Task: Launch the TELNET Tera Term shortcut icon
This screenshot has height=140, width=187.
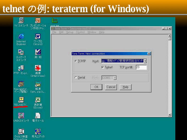Action: click(x=21, y=100)
